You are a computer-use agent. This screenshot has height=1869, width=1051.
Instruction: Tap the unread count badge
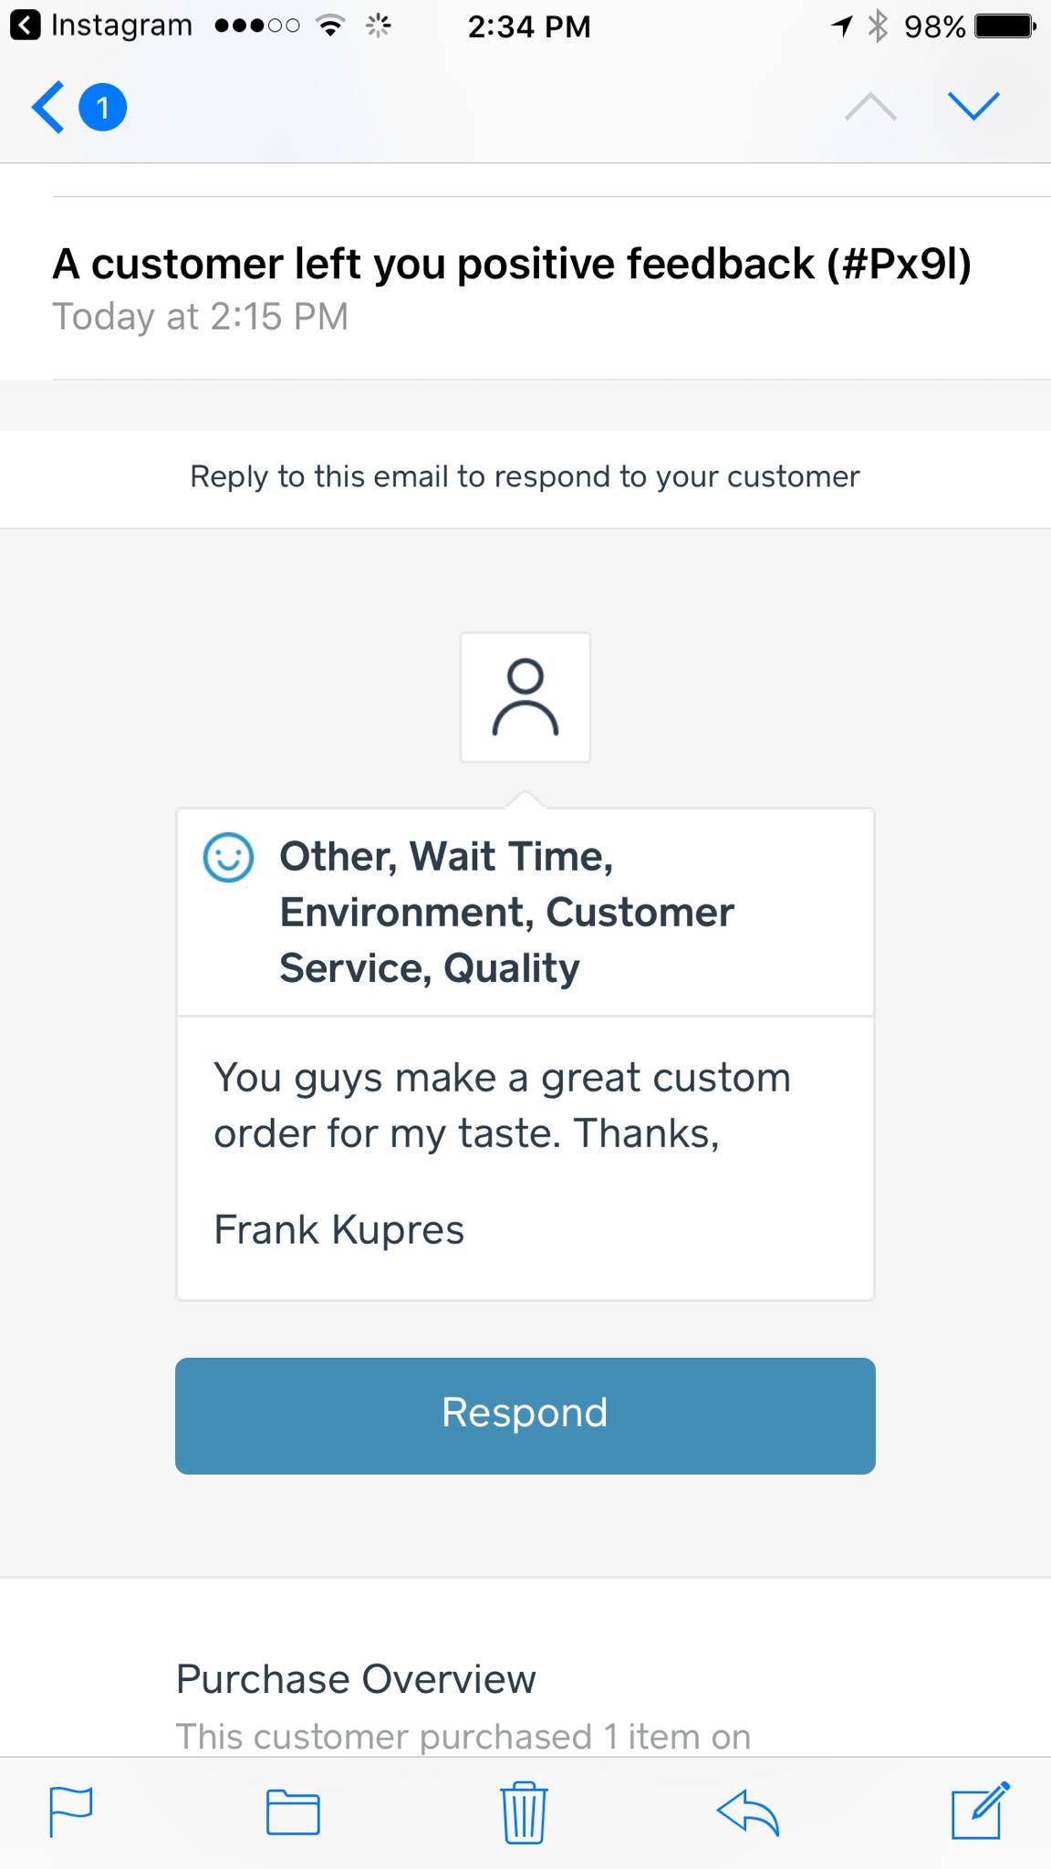(x=103, y=108)
